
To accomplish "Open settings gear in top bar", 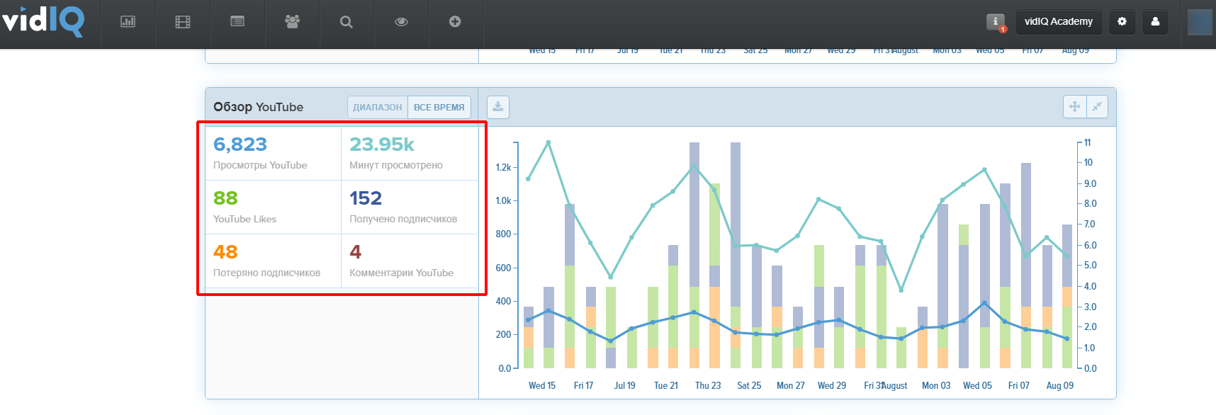I will (x=1122, y=21).
